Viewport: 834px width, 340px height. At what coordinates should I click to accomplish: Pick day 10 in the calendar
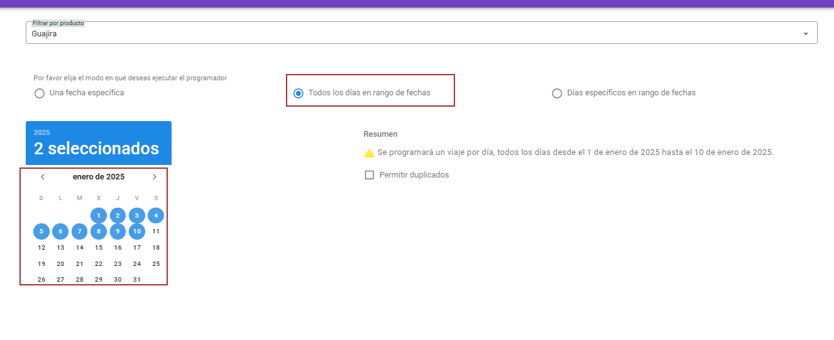[x=137, y=231]
